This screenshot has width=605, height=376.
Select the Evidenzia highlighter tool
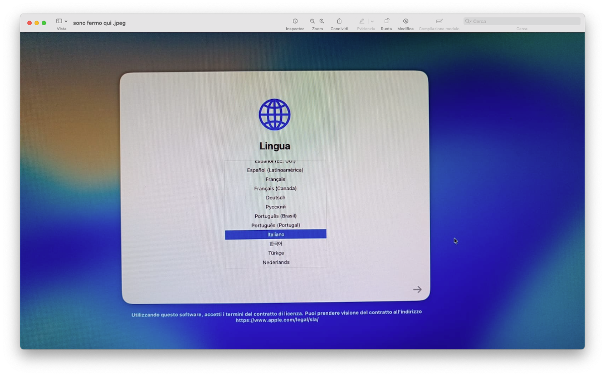(x=361, y=21)
